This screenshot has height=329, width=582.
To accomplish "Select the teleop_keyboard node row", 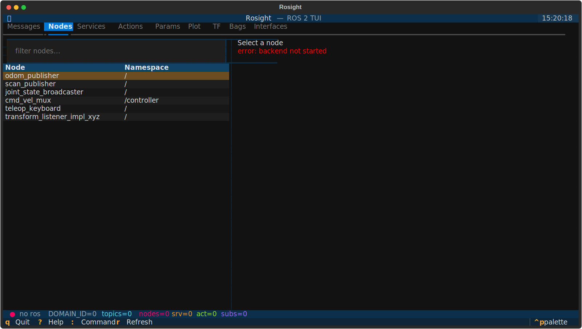I will pyautogui.click(x=116, y=109).
